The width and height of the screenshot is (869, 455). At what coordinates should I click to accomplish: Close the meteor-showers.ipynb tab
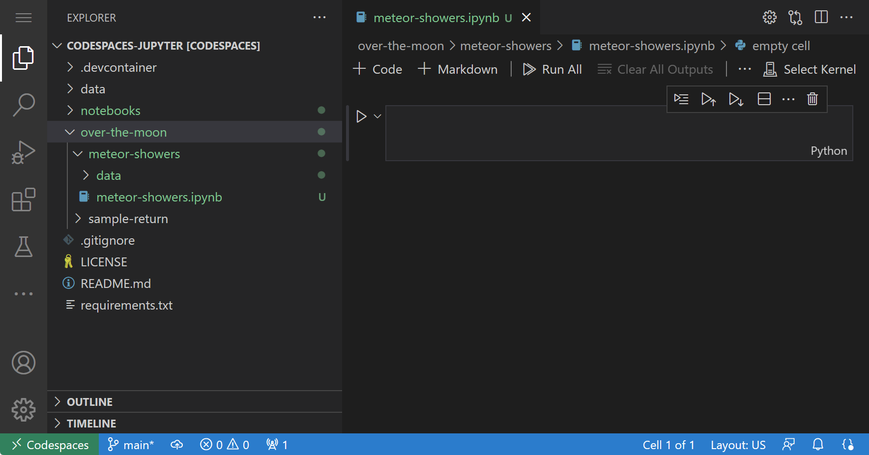pos(526,18)
